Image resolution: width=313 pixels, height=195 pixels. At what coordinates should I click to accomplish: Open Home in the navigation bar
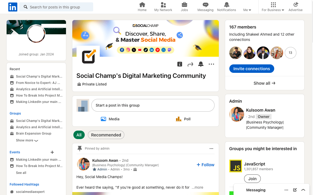coord(142,7)
